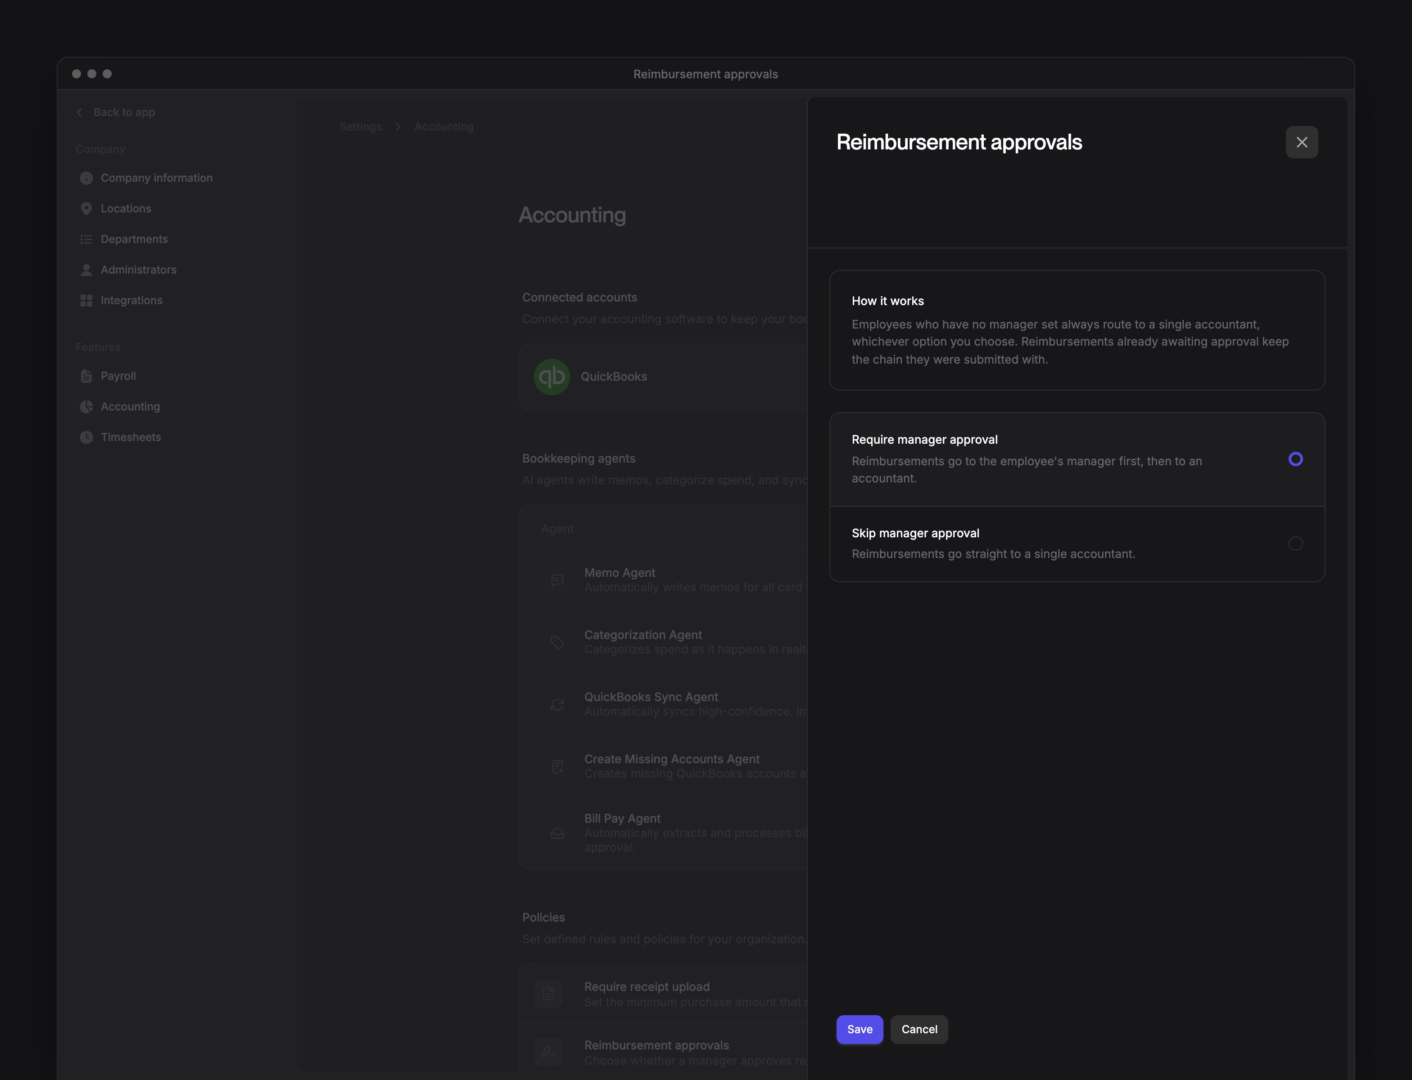Save reimbursement approval settings
The height and width of the screenshot is (1080, 1412).
(x=860, y=1029)
